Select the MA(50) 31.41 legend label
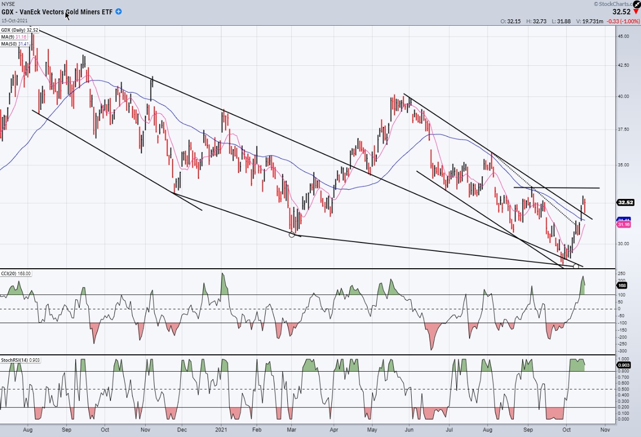 (x=15, y=44)
